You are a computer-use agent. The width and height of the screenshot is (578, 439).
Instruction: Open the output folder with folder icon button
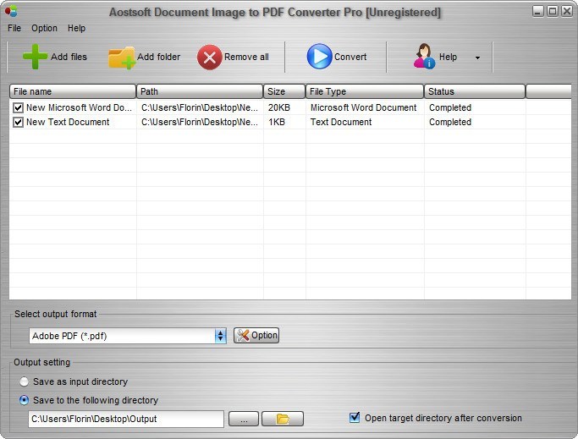pyautogui.click(x=283, y=419)
